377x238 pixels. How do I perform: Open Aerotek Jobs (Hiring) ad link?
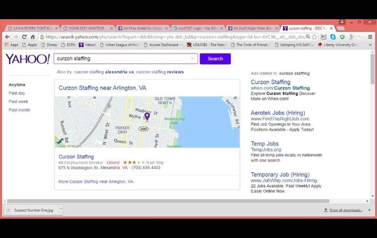click(x=278, y=113)
